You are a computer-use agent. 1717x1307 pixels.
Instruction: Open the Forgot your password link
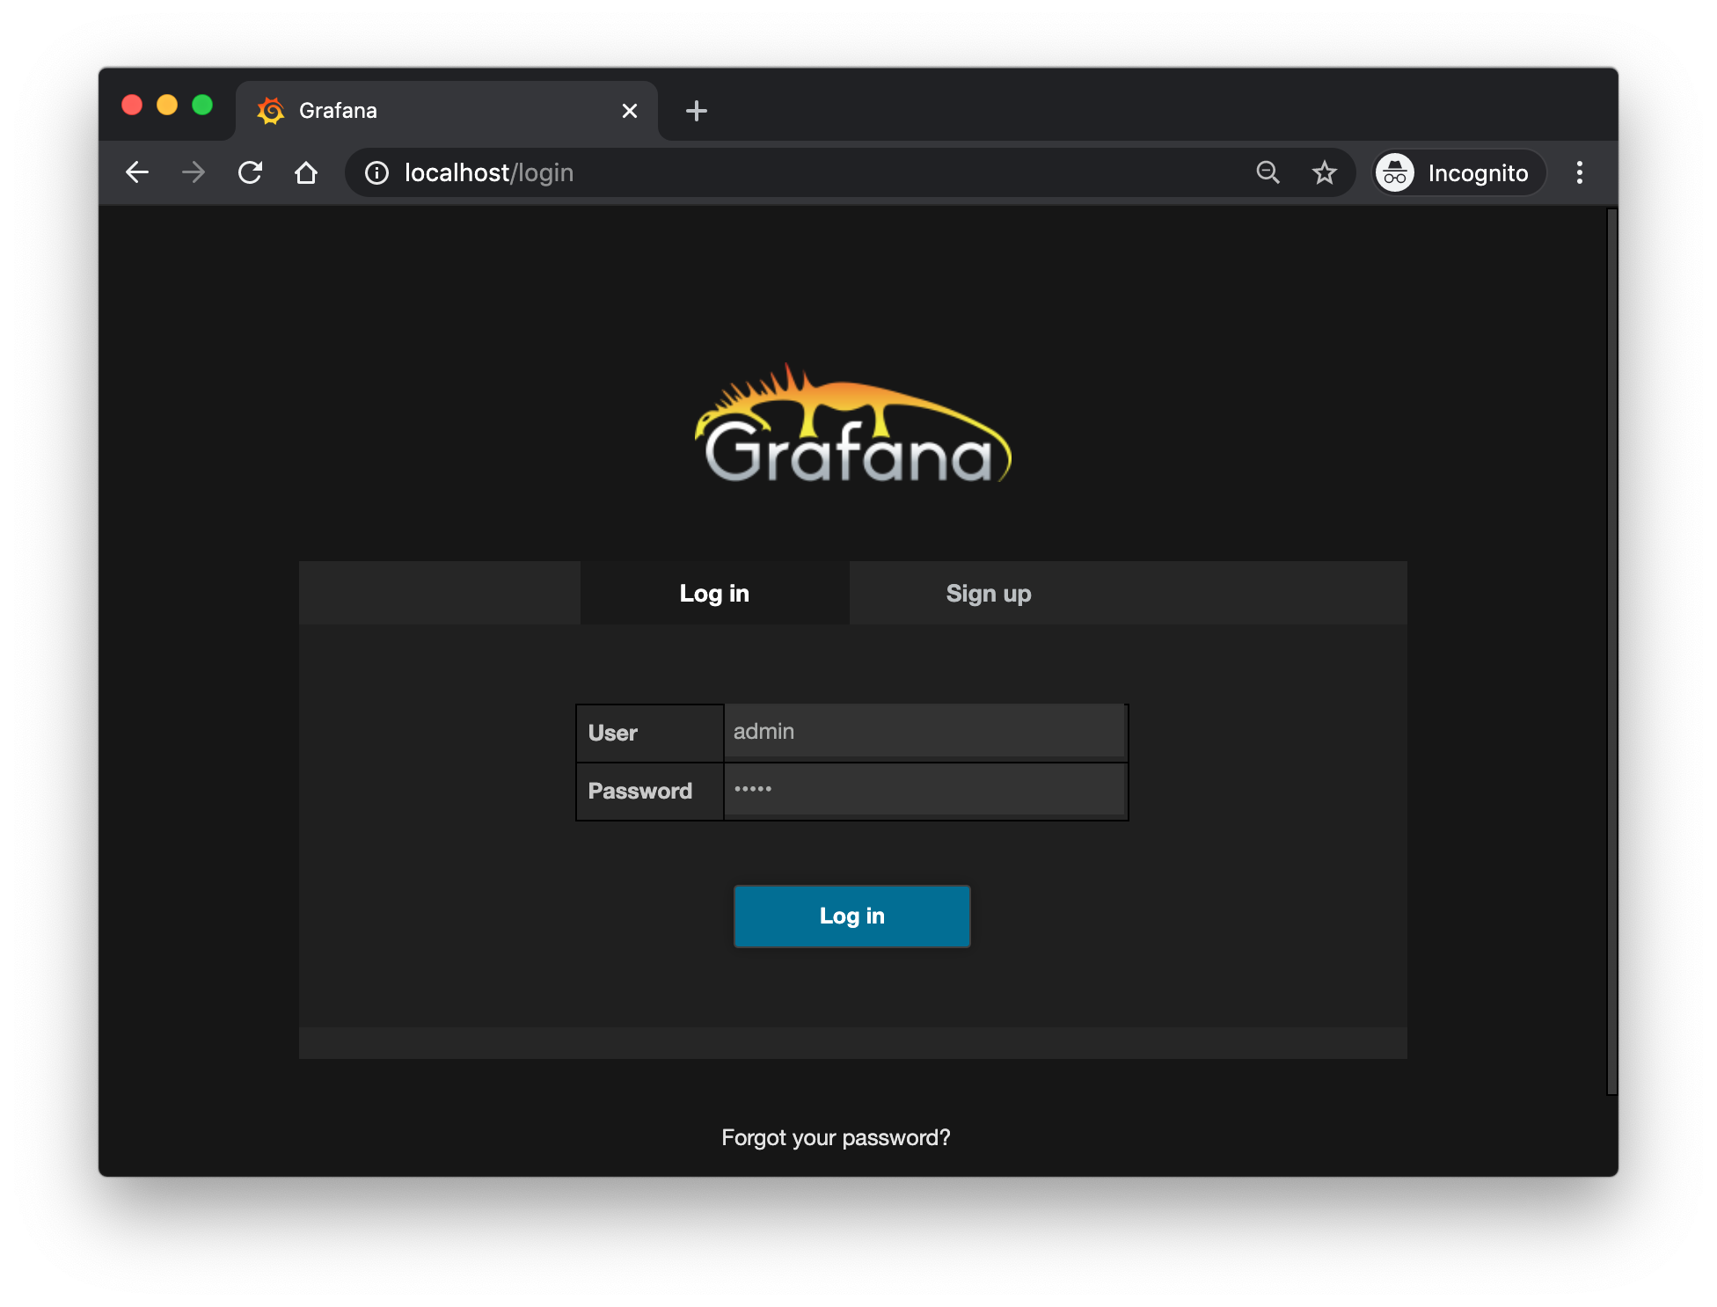836,1137
